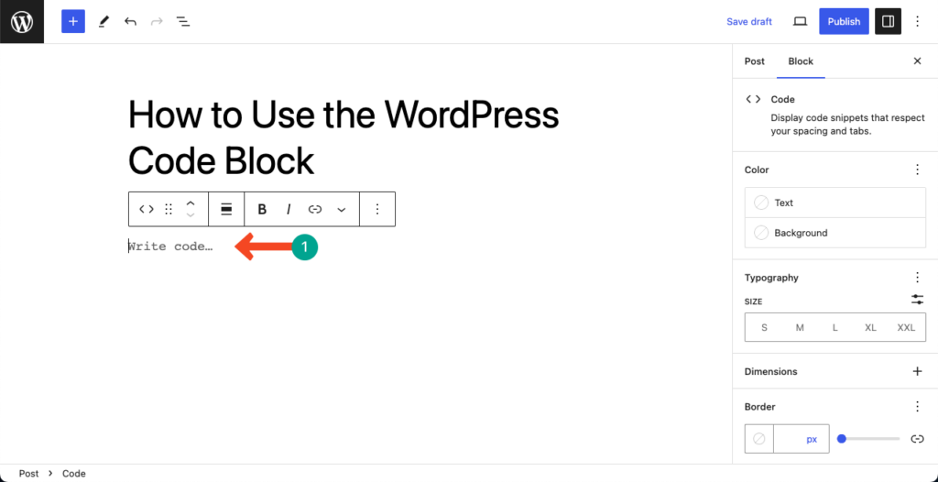Add Dimensions options with plus icon

click(x=917, y=371)
